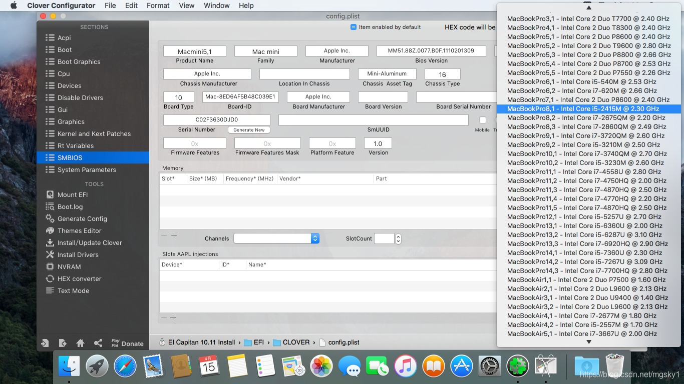684x384 pixels.
Task: Remove selected row from Memory table
Action: coord(164,235)
